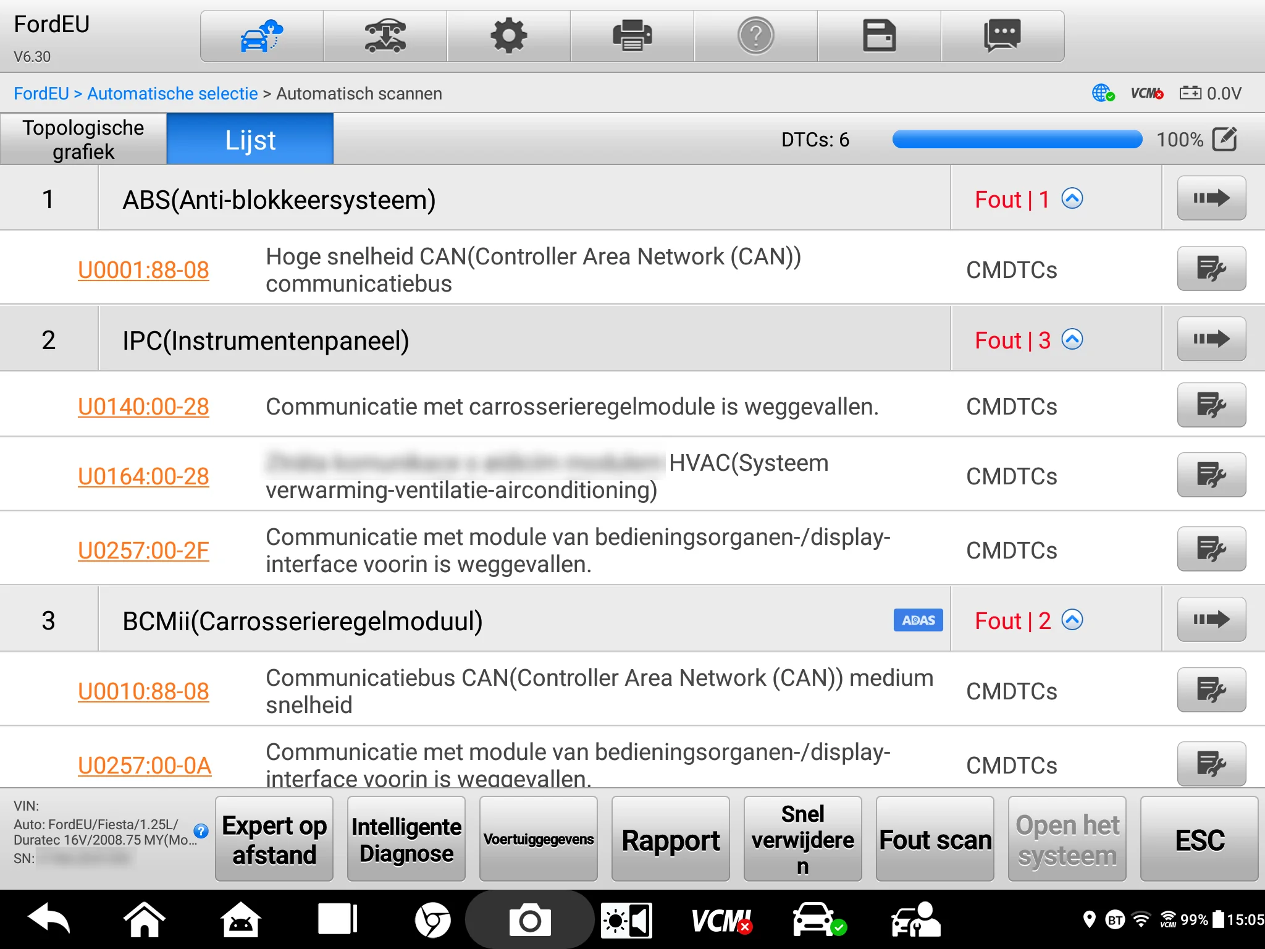Open fault code U0001:88-08 link

click(143, 270)
